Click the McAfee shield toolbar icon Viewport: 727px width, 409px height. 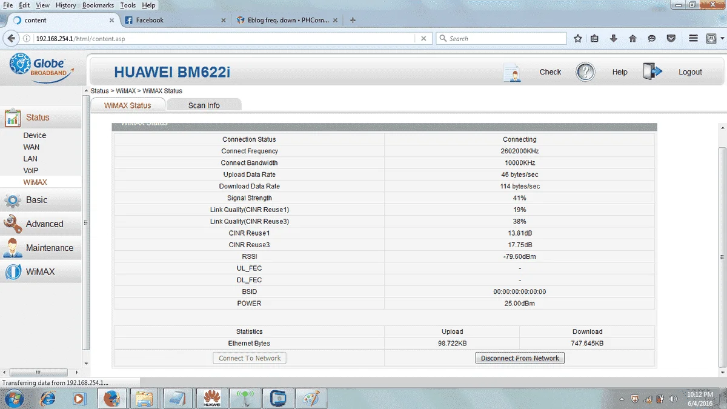[711, 38]
